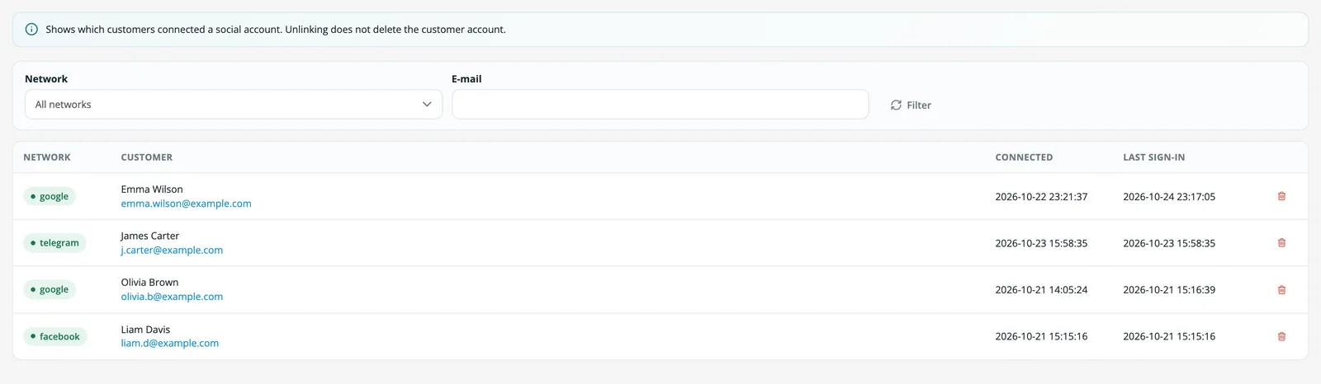The image size is (1321, 384).
Task: Click the facebook network badge
Action: click(54, 336)
